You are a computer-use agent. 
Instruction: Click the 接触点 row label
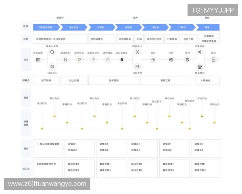(x=26, y=80)
